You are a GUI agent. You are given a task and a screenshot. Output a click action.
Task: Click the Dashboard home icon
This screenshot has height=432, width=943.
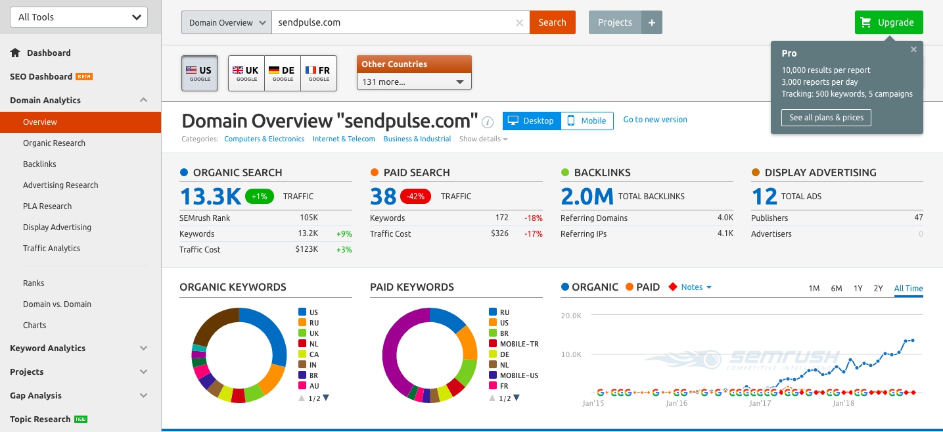point(15,53)
